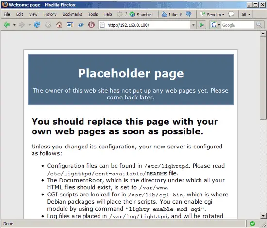Reload the page with the Reload icon
This screenshot has height=228, width=267.
coord(37,25)
